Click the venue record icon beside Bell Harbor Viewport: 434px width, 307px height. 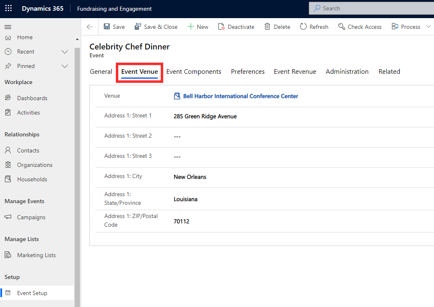177,96
